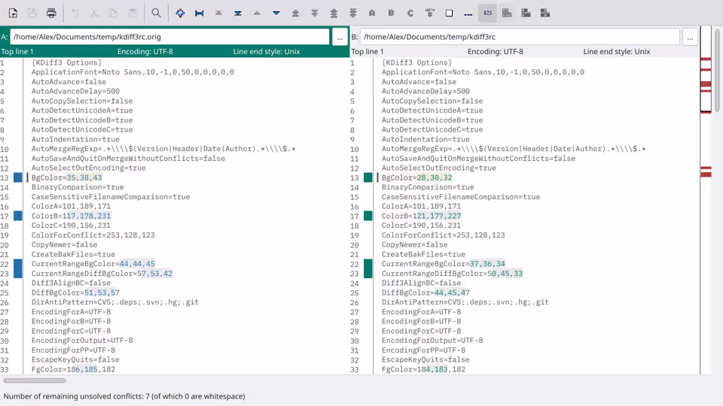Click 'ColorB=121,177,227' in pane B
This screenshot has height=406, width=723.
pyautogui.click(x=421, y=216)
